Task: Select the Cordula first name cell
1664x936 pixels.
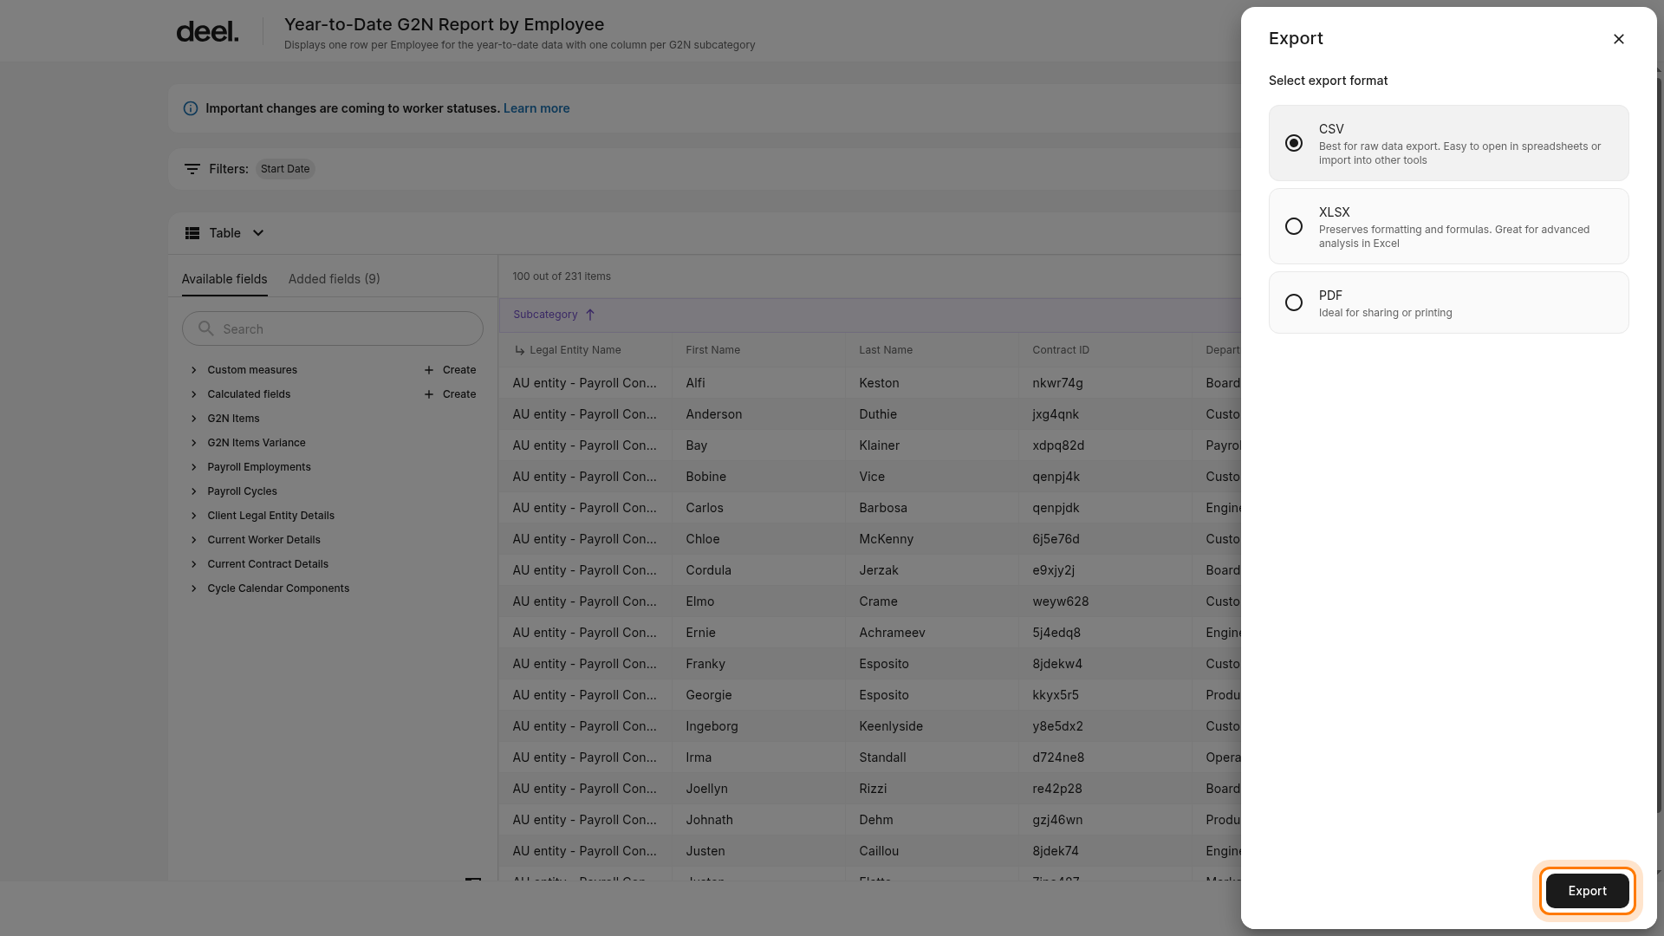Action: coord(758,570)
